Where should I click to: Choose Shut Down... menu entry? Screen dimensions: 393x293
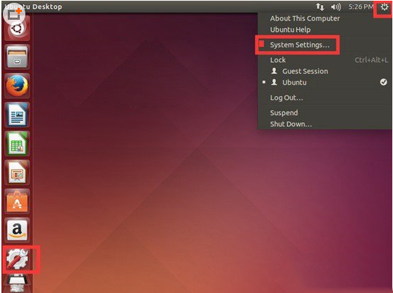(291, 124)
